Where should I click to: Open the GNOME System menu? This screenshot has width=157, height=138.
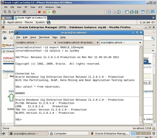coord(40,23)
